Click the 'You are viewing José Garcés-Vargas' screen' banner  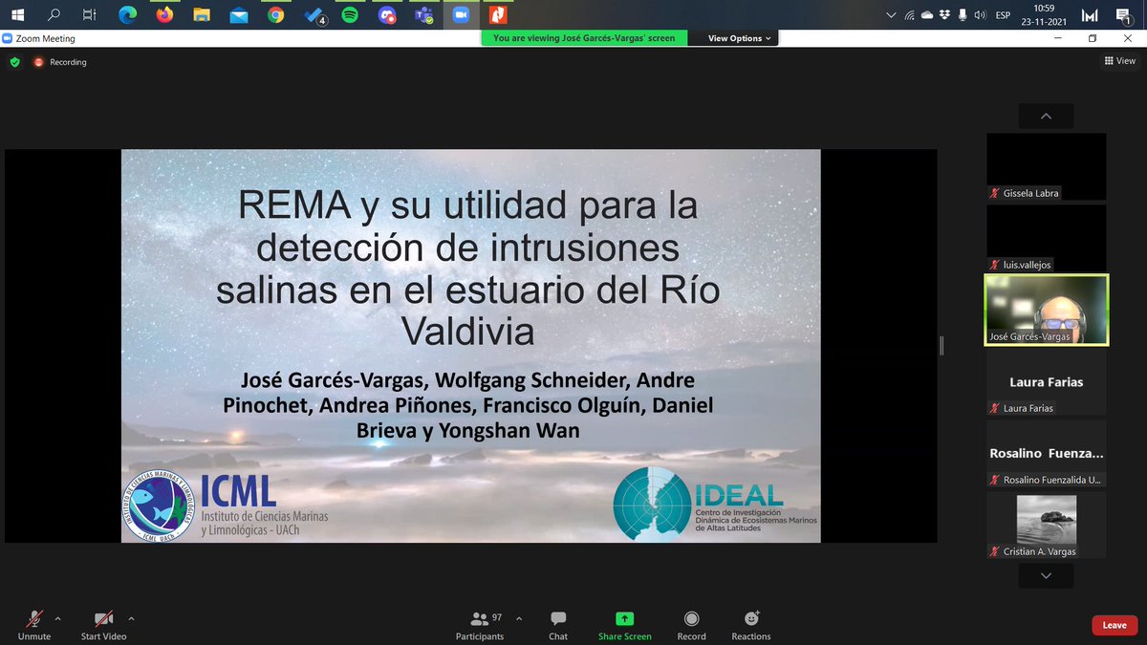click(584, 38)
